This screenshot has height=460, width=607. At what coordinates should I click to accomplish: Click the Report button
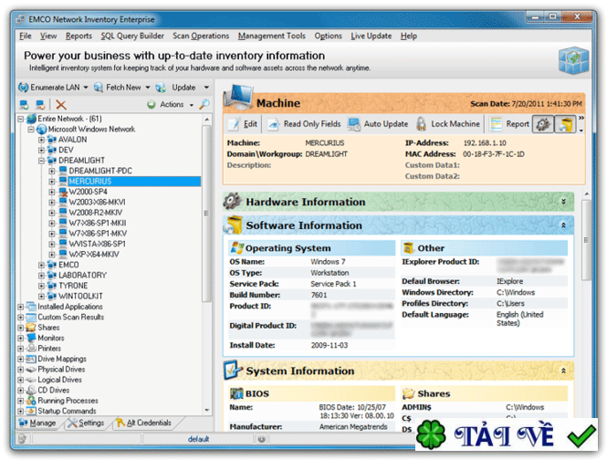click(508, 124)
